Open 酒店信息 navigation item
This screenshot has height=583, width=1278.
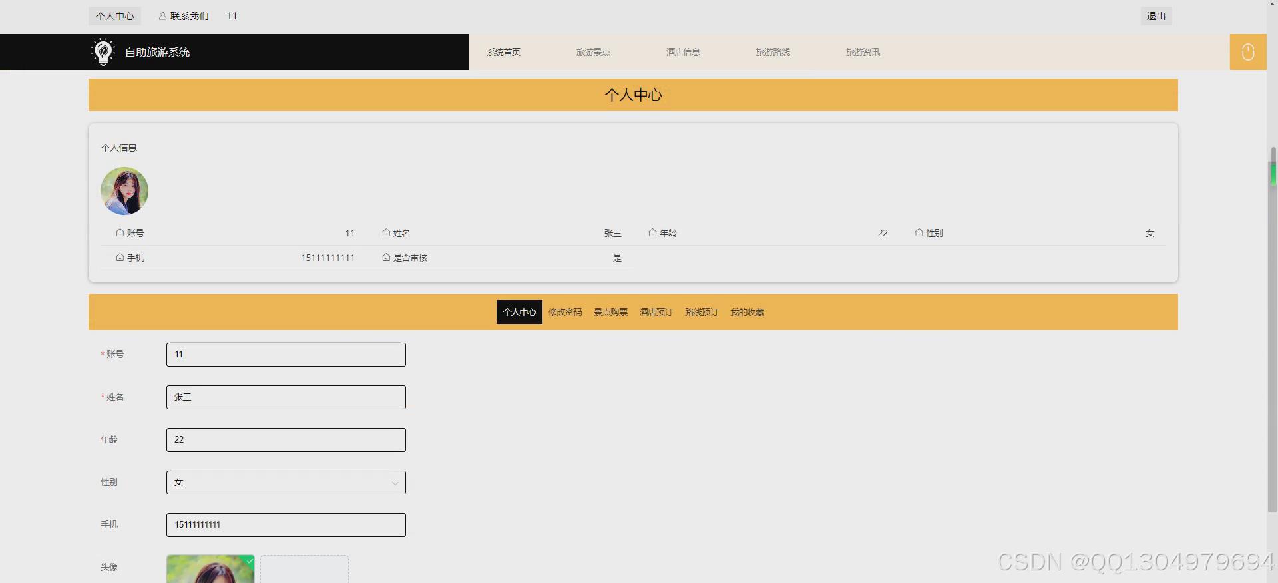point(683,52)
